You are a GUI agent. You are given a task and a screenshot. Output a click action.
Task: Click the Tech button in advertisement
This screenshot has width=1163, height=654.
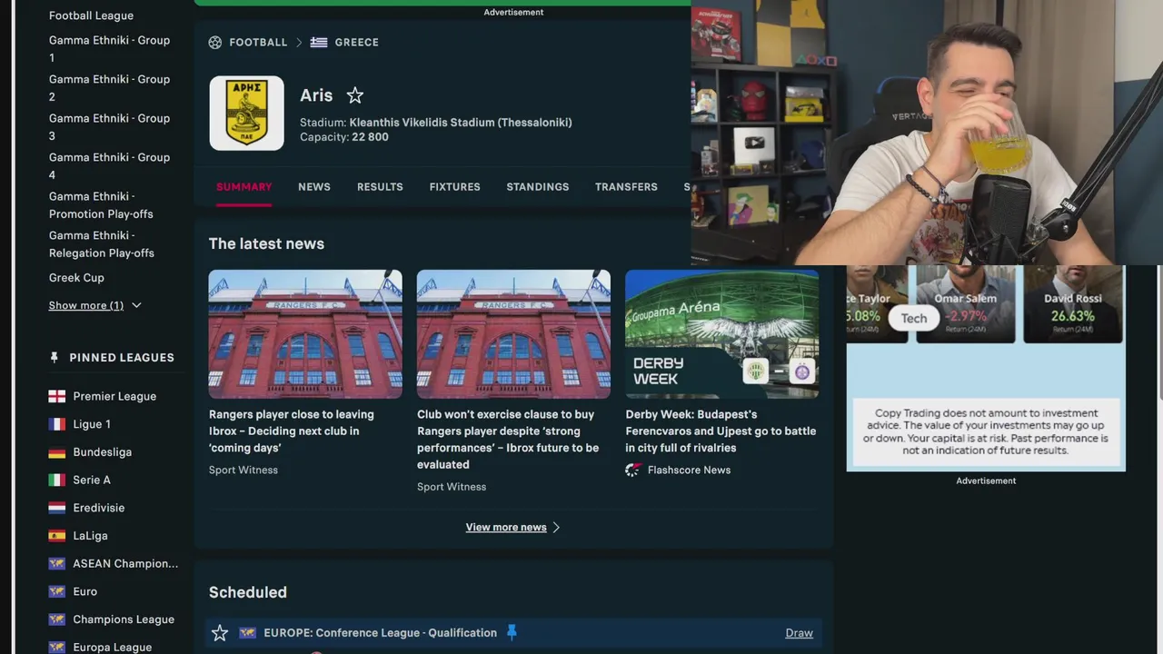coord(914,318)
